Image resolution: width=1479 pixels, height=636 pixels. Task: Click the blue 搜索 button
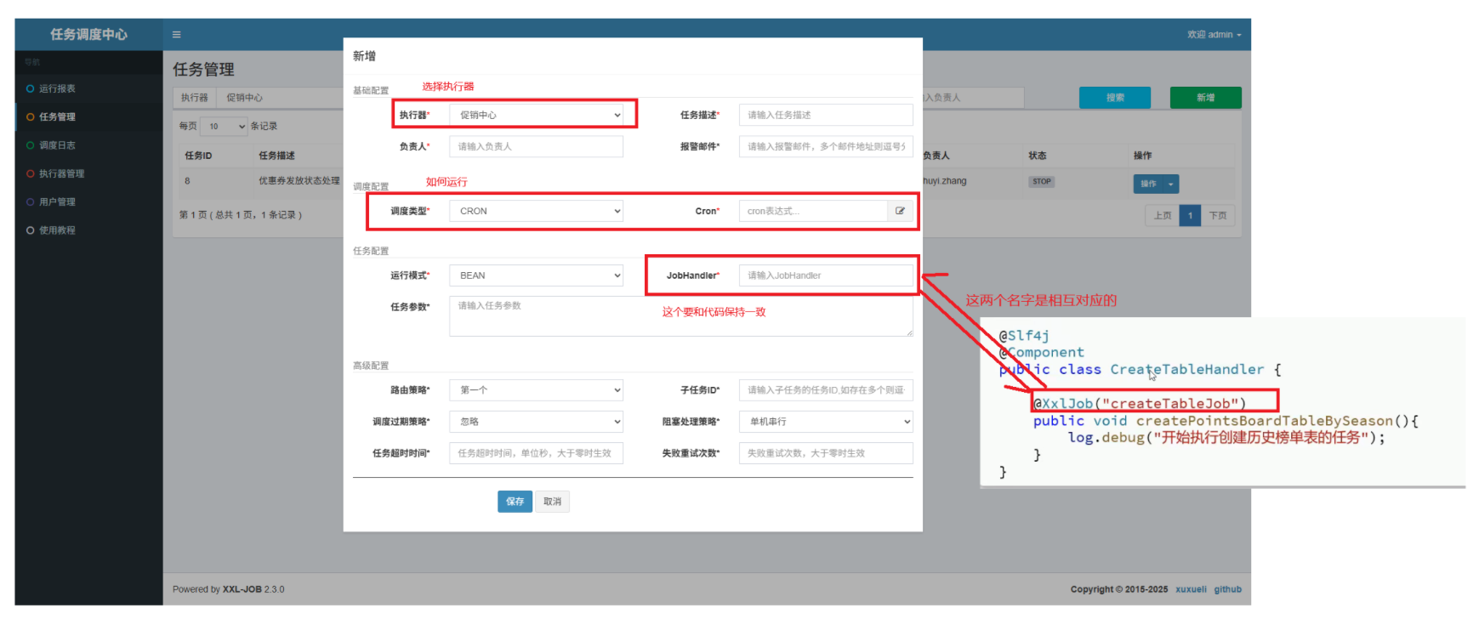click(x=1115, y=98)
